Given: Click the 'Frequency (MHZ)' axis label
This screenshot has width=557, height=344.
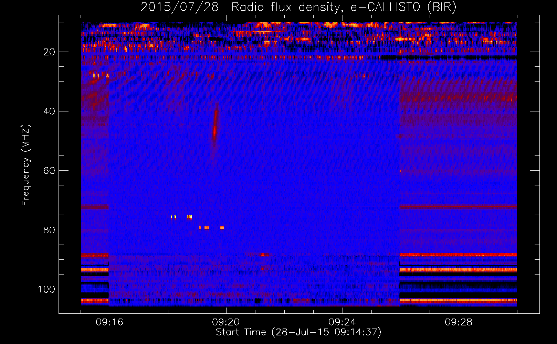Looking at the screenshot, I should [x=26, y=165].
